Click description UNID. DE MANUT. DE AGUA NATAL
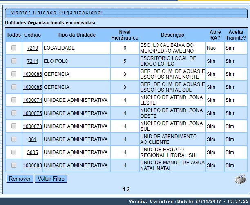Viewport: 250px width, 205px height. 172,165
